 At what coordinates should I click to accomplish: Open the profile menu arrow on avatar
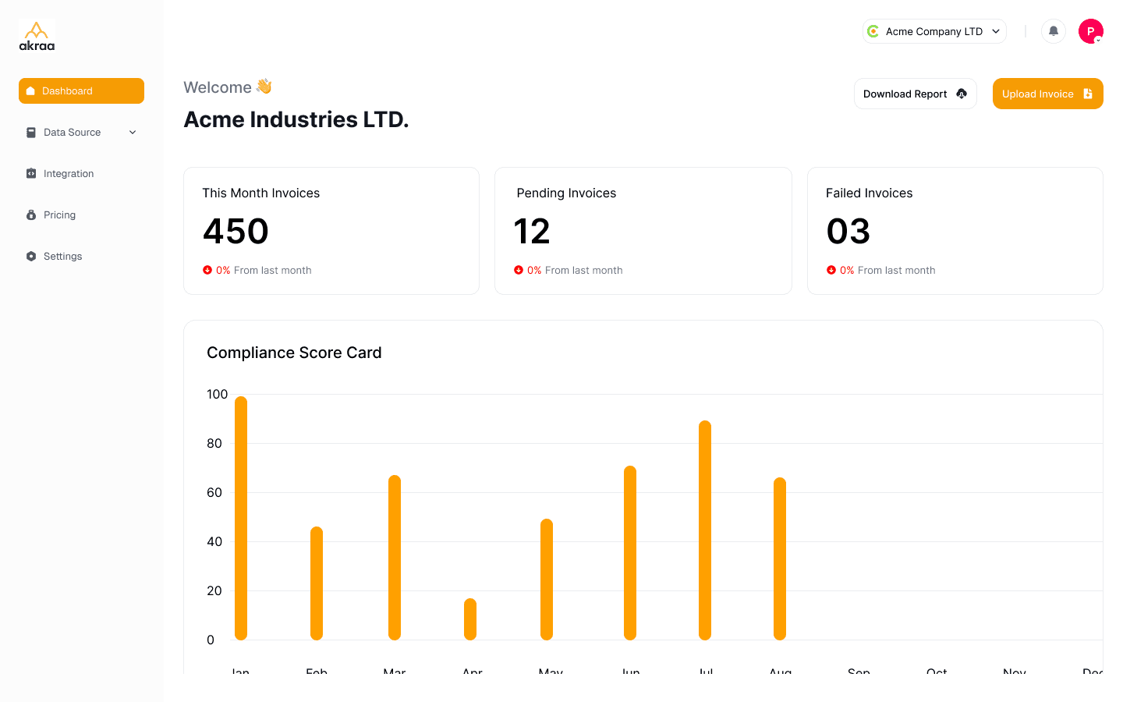tap(1098, 40)
